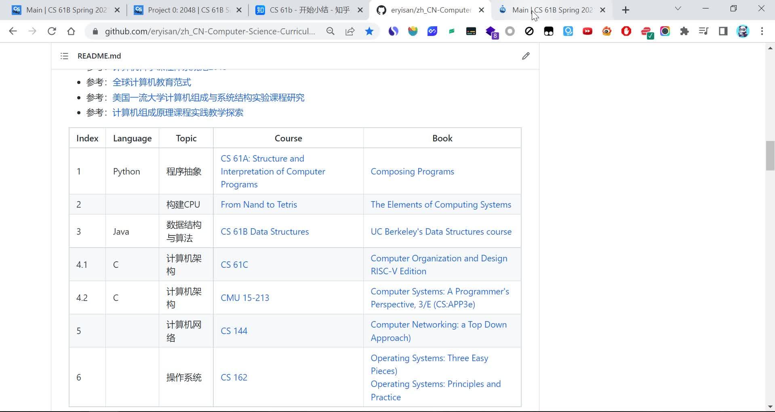Open the README table of contents icon
Screen dimensions: 775x412
tap(64, 56)
